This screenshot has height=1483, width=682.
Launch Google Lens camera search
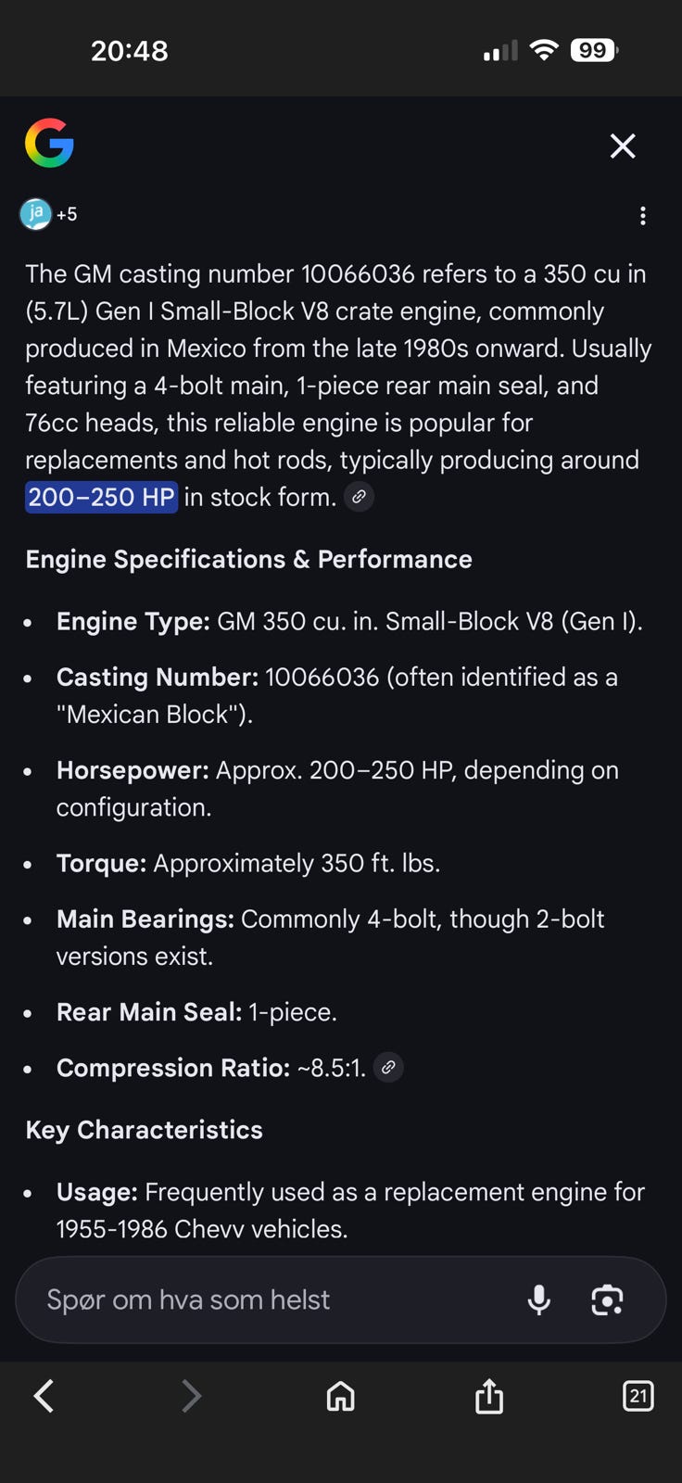click(607, 1299)
